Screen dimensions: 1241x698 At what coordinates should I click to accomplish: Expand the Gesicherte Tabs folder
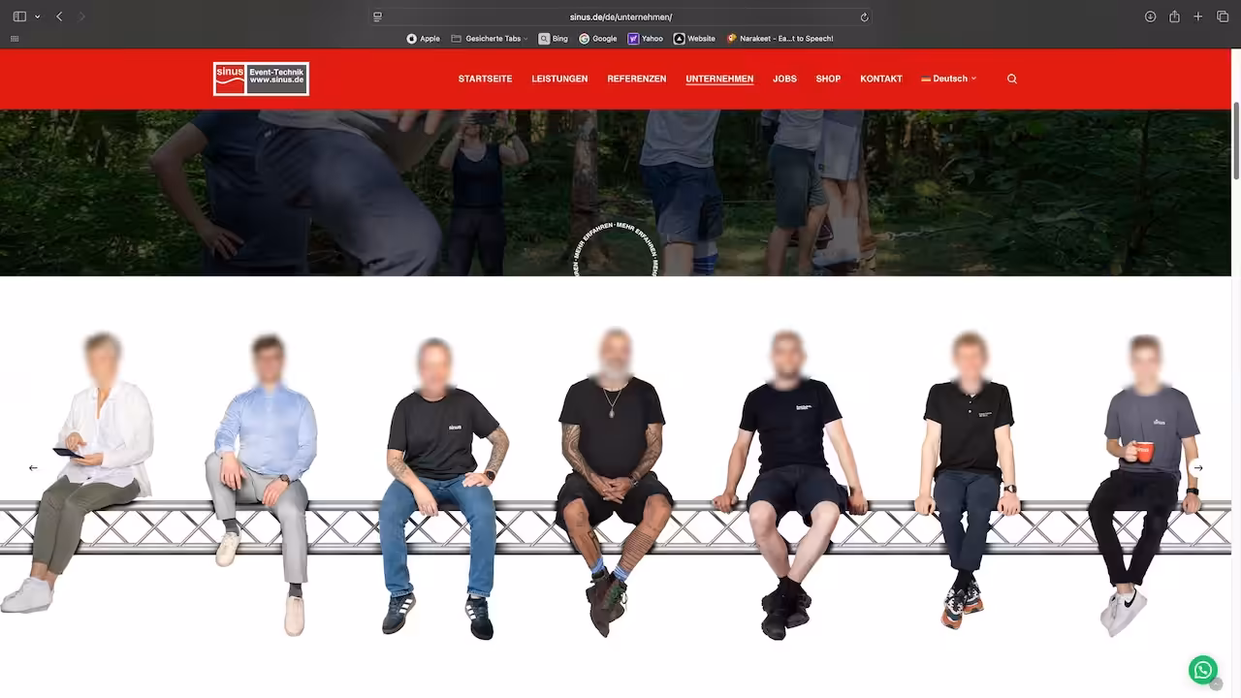(x=490, y=39)
